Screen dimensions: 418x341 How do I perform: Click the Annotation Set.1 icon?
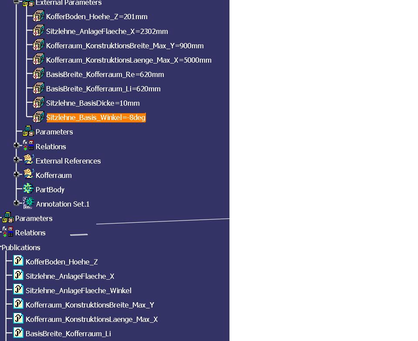(28, 203)
